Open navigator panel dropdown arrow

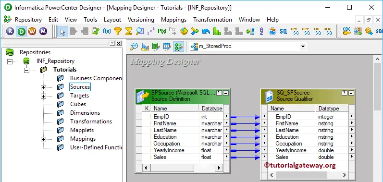(x=112, y=43)
